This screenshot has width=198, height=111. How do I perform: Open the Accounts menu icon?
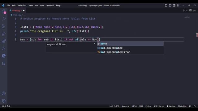point(4,93)
